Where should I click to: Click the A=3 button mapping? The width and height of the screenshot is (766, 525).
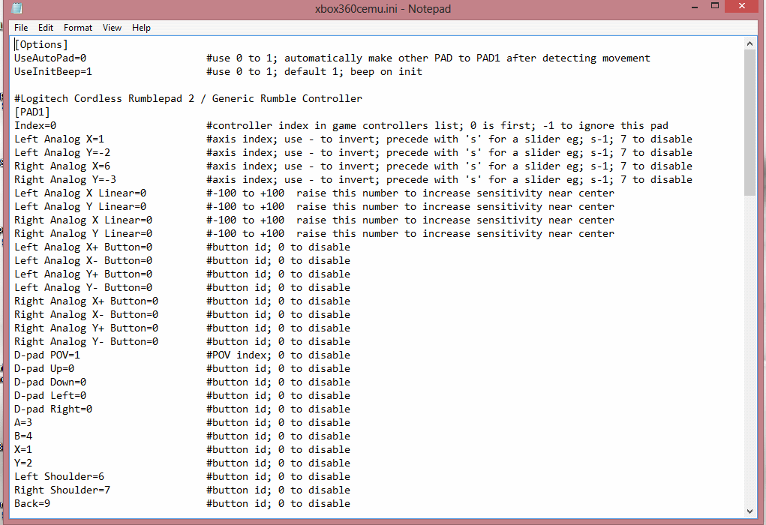click(x=23, y=423)
